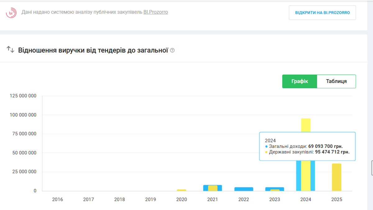The image size is (373, 210).
Task: Select the small yellow 2020 bar
Action: [x=182, y=190]
